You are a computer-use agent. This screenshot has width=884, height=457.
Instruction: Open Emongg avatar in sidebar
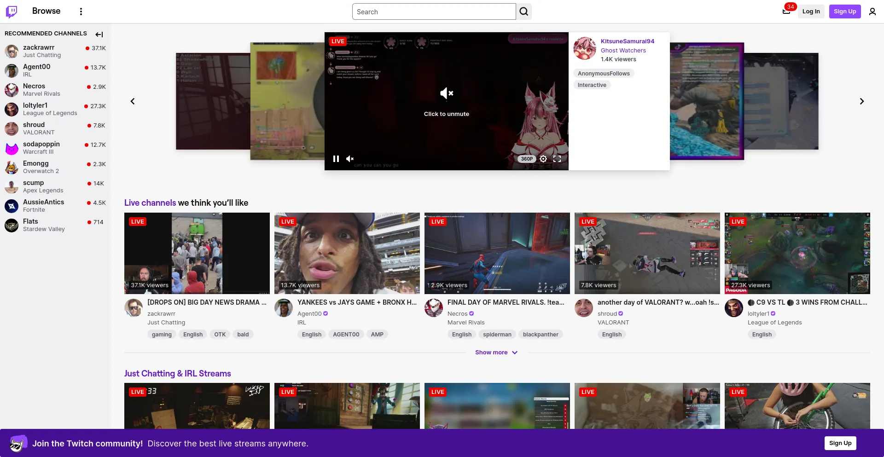12,167
